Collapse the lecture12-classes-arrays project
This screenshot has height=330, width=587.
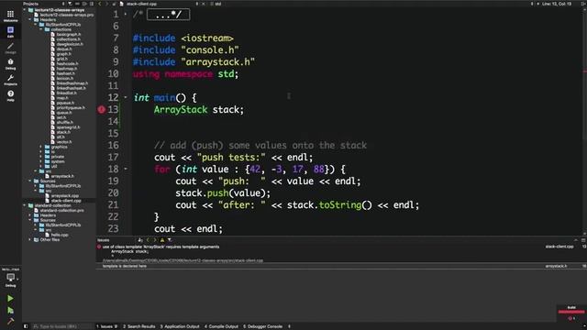[25, 10]
